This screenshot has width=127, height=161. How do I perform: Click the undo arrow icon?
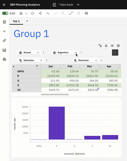click(48, 14)
